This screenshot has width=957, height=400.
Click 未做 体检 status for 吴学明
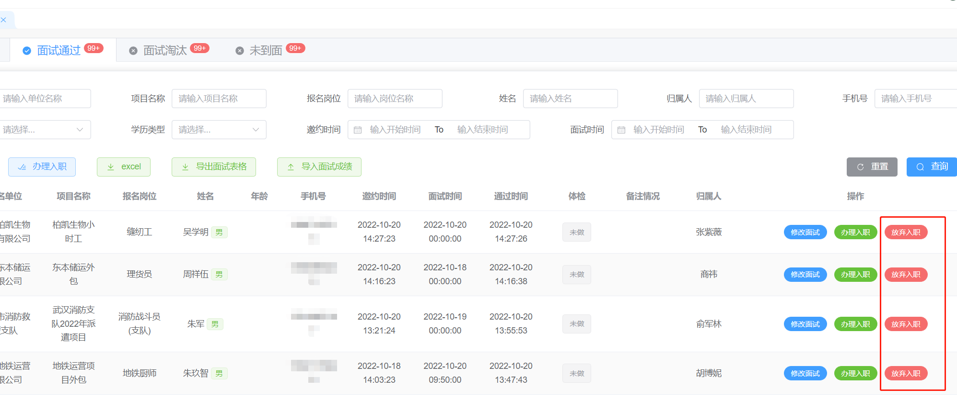click(577, 233)
